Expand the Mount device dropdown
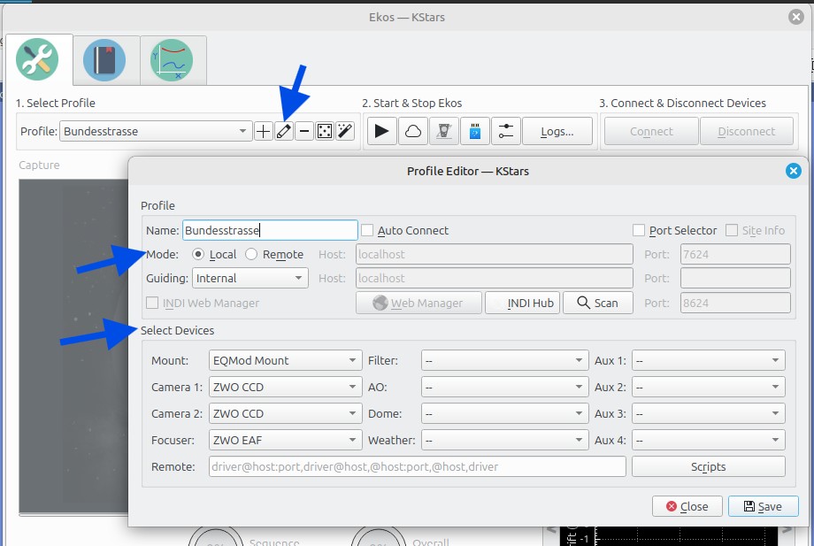The image size is (814, 546). (285, 361)
